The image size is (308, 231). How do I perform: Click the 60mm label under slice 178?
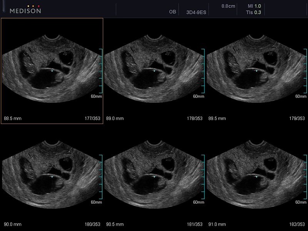click(198, 96)
